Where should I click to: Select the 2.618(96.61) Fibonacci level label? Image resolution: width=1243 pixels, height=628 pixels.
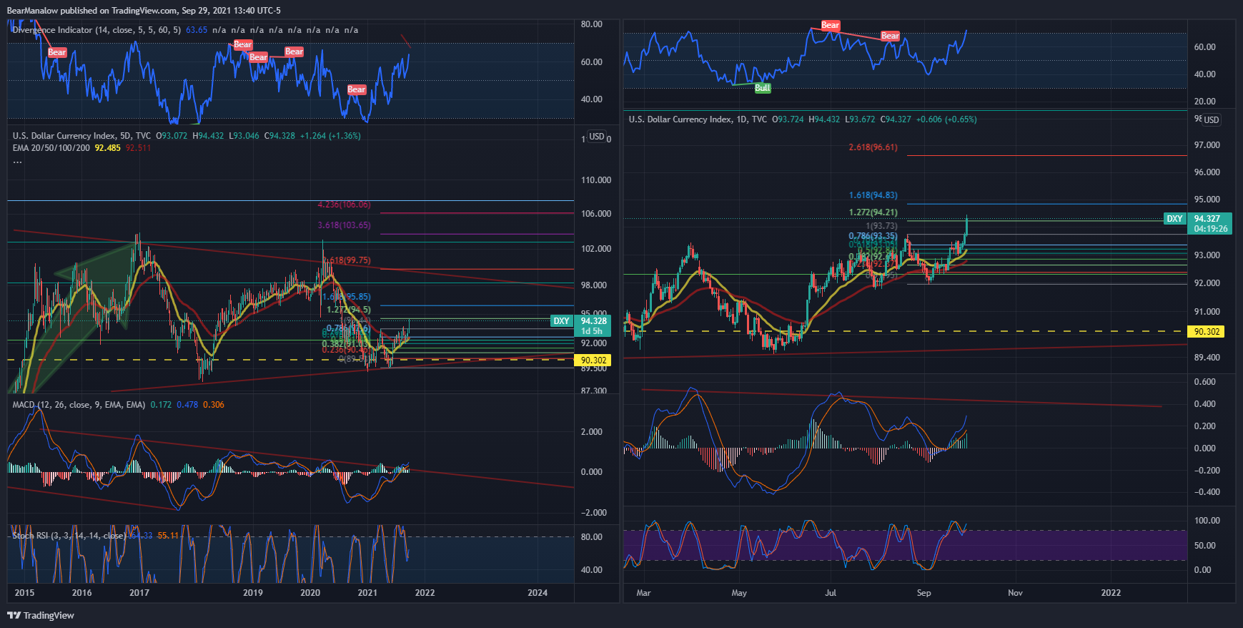(x=873, y=147)
